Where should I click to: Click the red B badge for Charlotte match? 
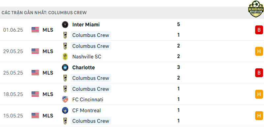pos(259,73)
